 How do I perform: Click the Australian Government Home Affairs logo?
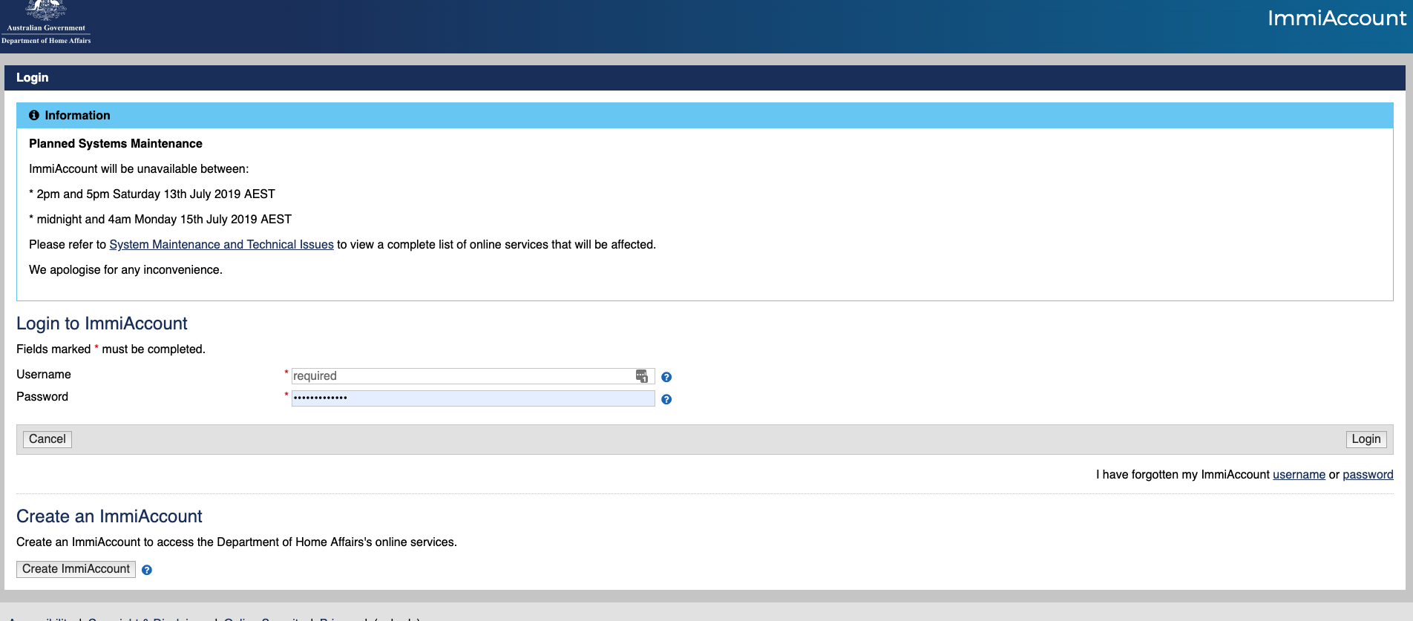point(46,23)
